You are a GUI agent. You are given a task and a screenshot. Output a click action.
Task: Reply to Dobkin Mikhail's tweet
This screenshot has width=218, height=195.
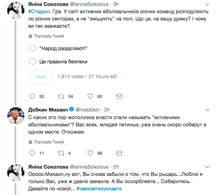point(32,153)
